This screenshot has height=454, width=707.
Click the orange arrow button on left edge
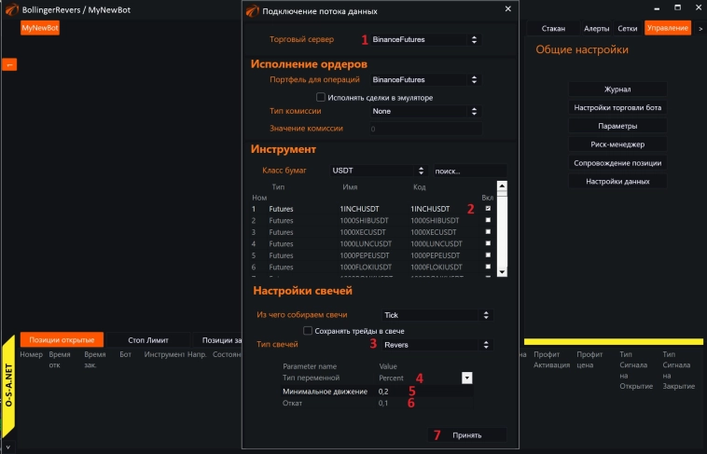point(10,64)
